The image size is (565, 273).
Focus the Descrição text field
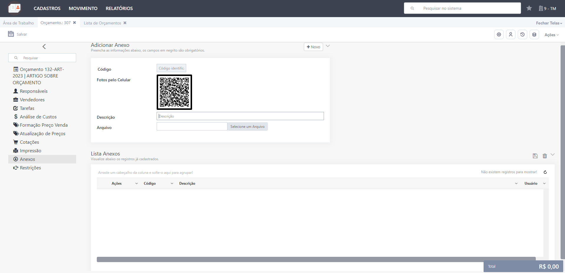coord(240,116)
